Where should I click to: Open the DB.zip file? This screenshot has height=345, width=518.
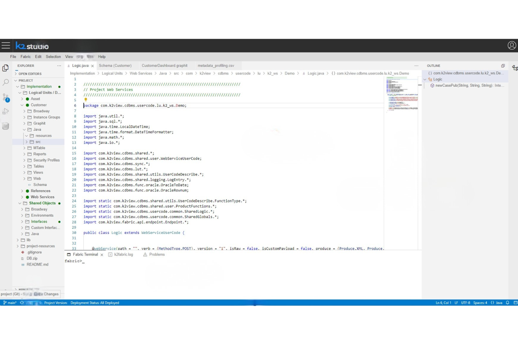click(x=32, y=259)
